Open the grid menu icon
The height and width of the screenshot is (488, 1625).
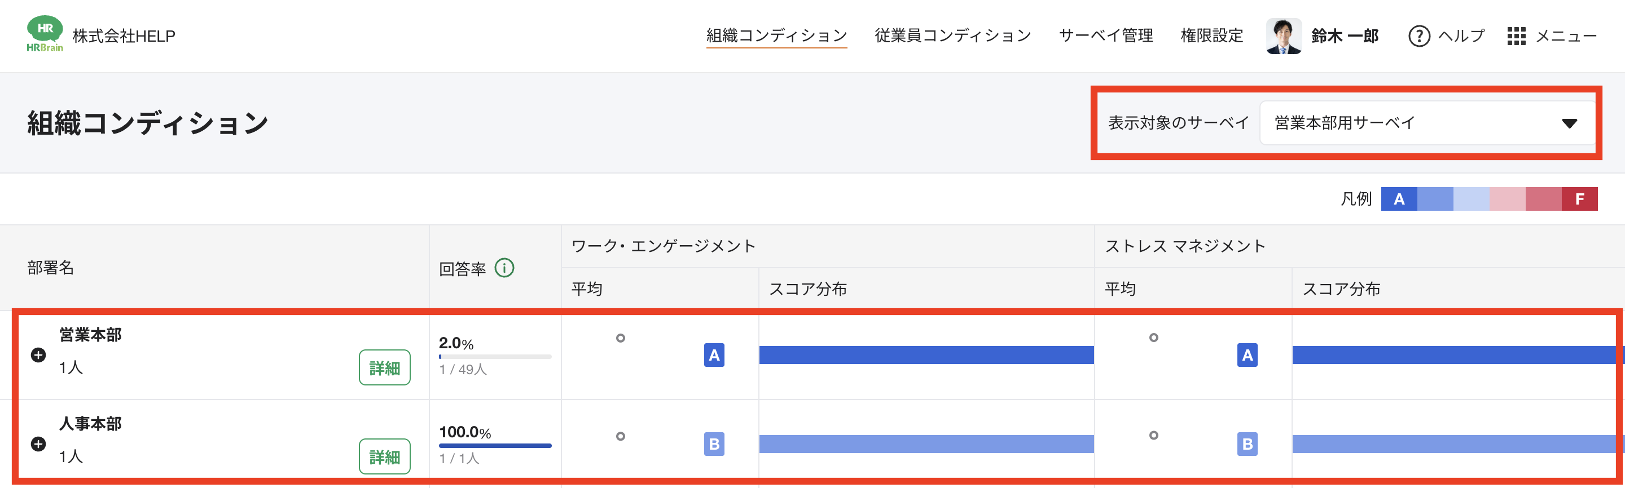1516,36
